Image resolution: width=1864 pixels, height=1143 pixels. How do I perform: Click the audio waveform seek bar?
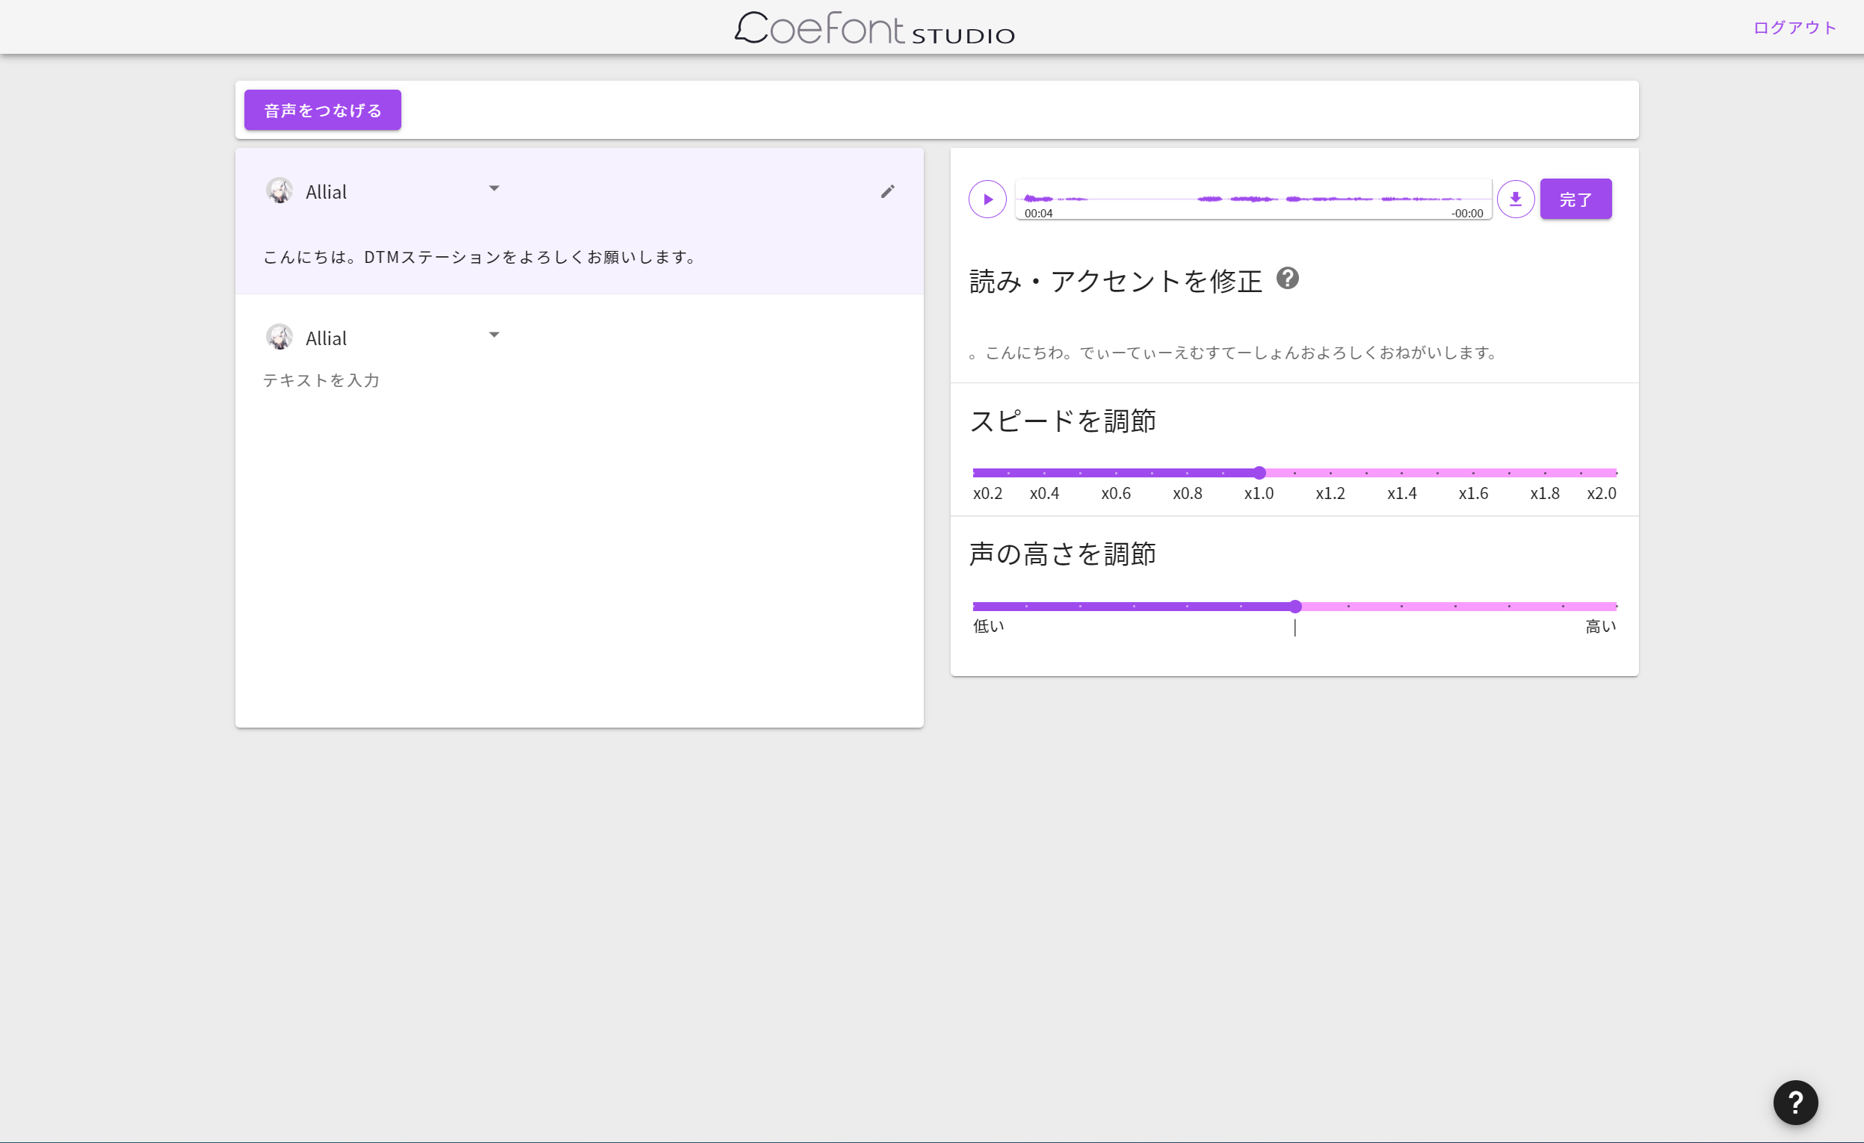click(x=1253, y=199)
